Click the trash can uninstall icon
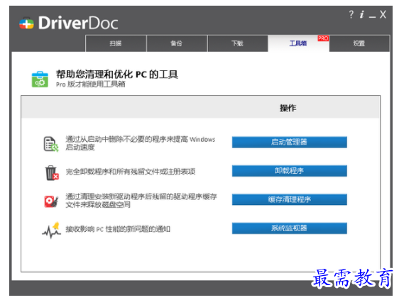Viewport: 399px width, 300px height. 52,172
